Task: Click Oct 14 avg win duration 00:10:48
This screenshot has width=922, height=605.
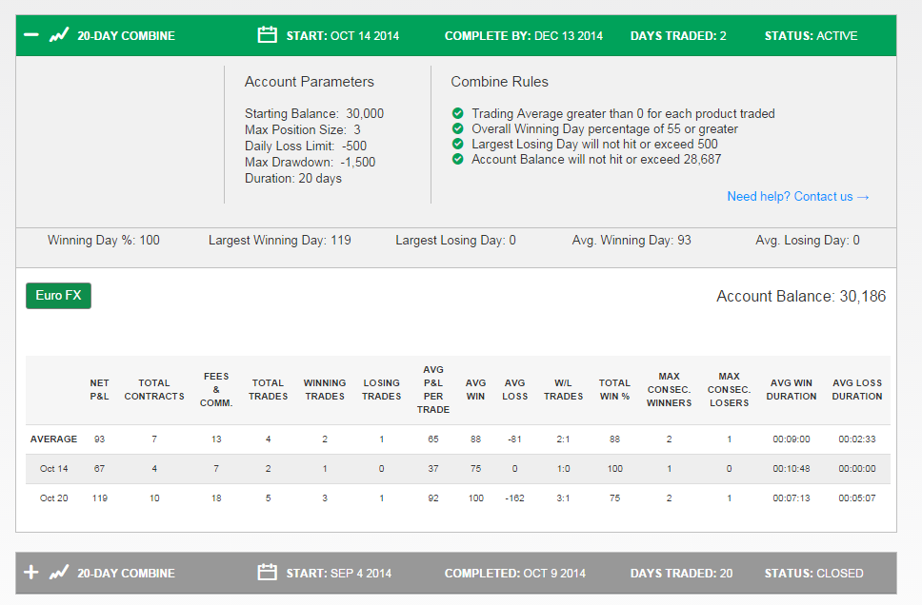Action: click(x=792, y=469)
